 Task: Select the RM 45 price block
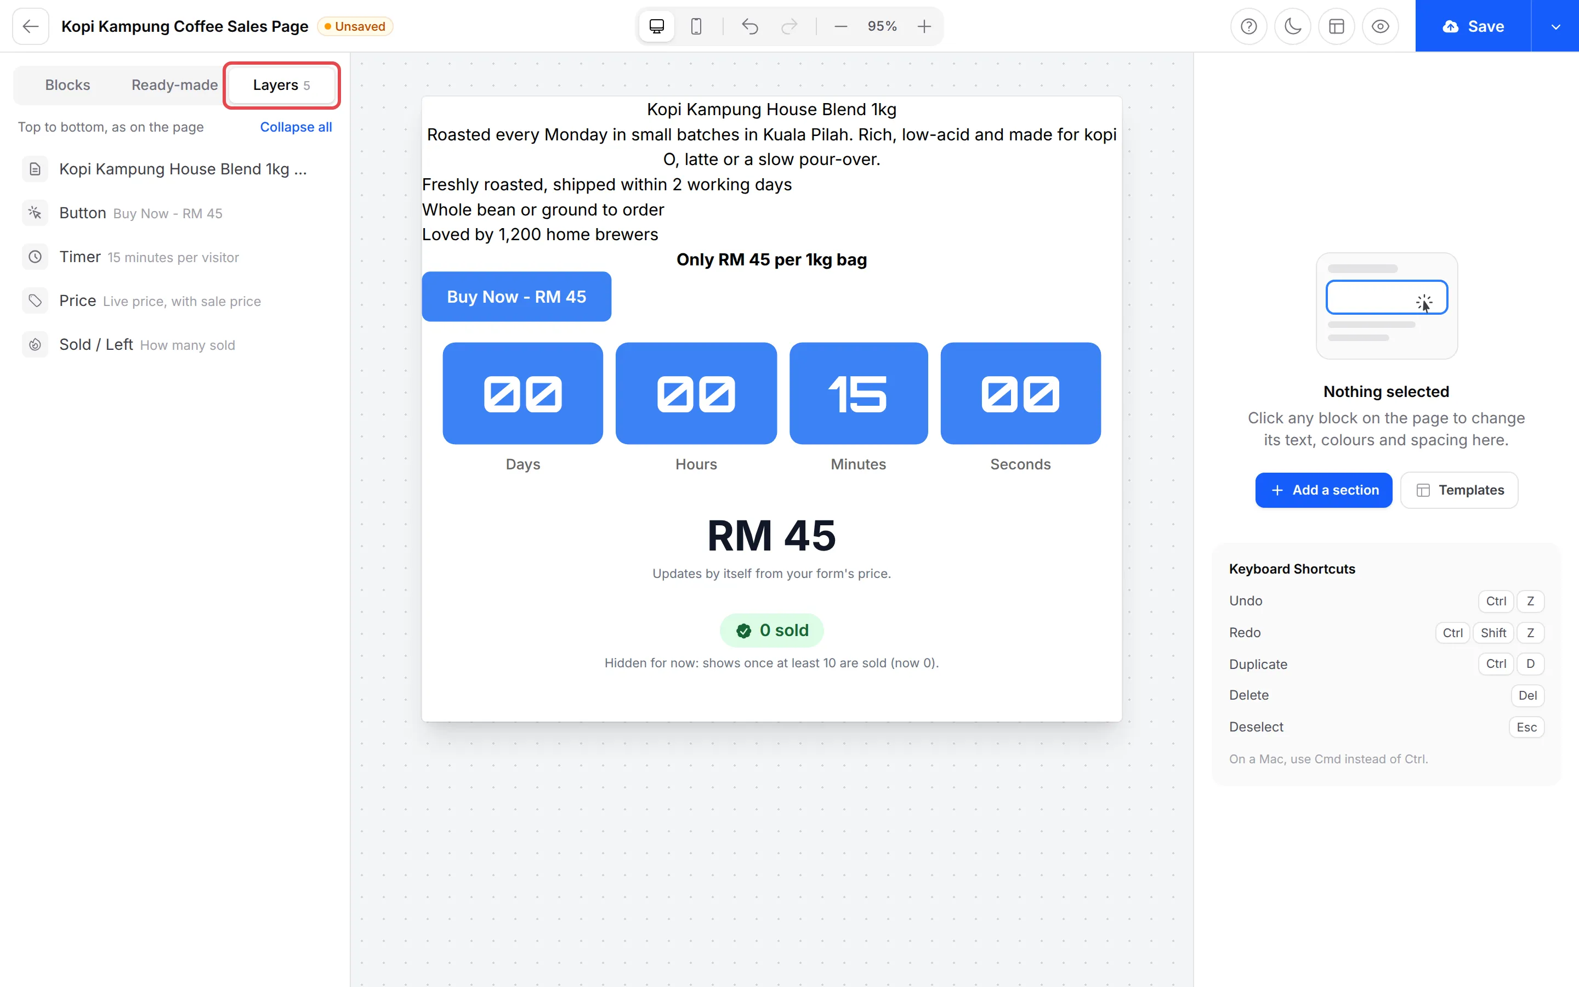click(771, 535)
